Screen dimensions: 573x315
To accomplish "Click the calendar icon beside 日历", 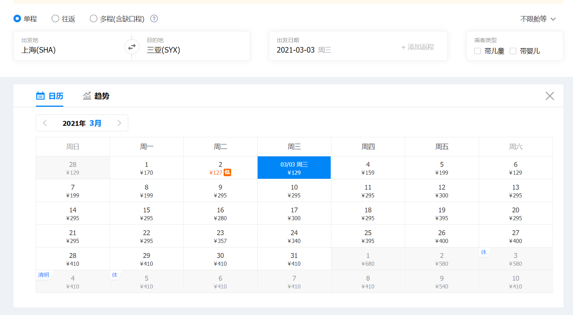I will click(x=40, y=96).
